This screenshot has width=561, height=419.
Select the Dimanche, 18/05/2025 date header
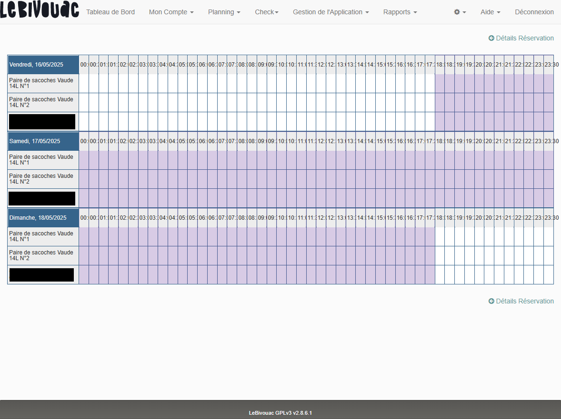tap(43, 218)
